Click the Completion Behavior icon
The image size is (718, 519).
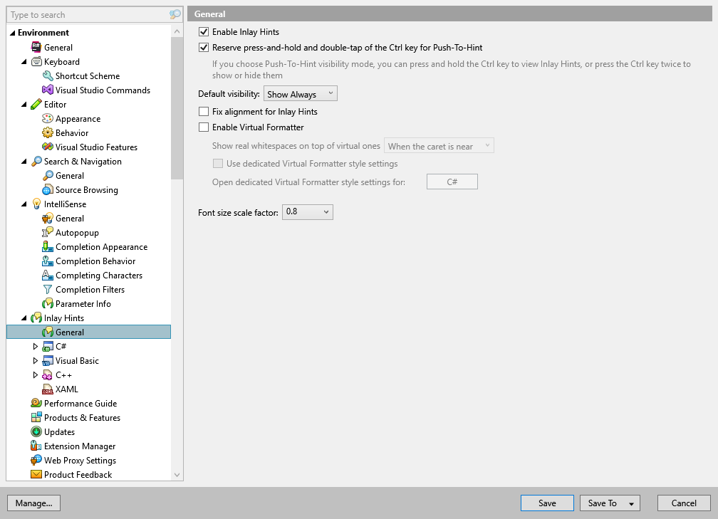tap(48, 261)
